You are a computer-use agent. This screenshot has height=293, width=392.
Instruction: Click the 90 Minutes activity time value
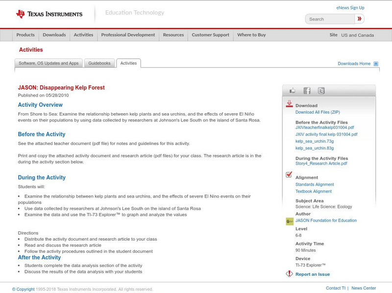tap(305, 250)
